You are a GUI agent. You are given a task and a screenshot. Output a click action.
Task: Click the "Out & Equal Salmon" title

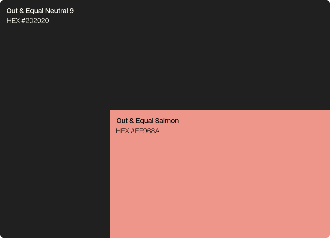[148, 121]
